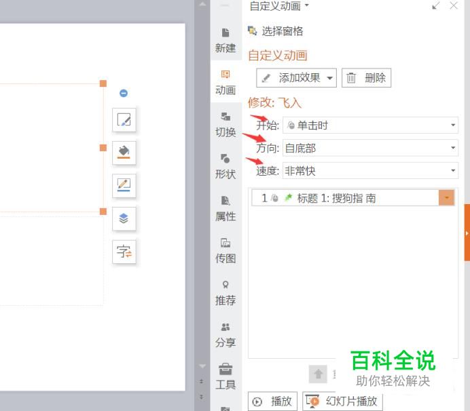Click the orange side expand handle

[x=467, y=233]
